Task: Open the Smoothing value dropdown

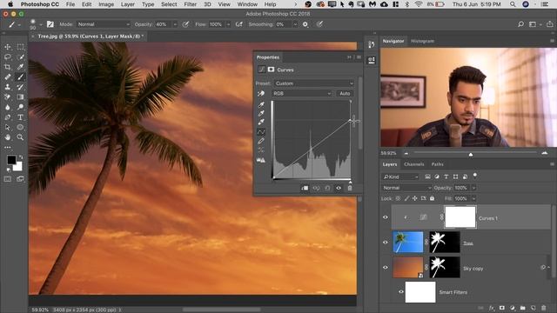Action: click(295, 24)
